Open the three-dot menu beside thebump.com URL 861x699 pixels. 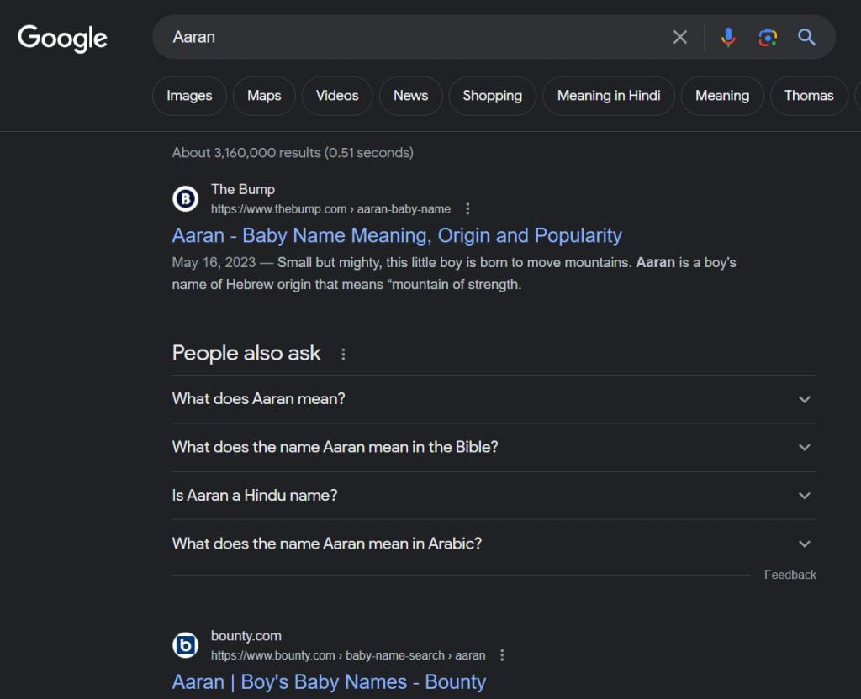[467, 209]
